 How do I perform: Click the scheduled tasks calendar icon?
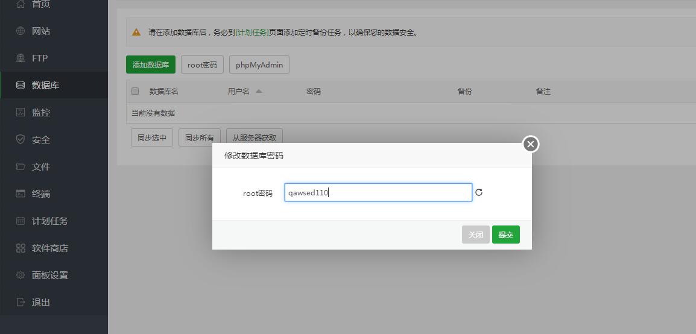[21, 221]
